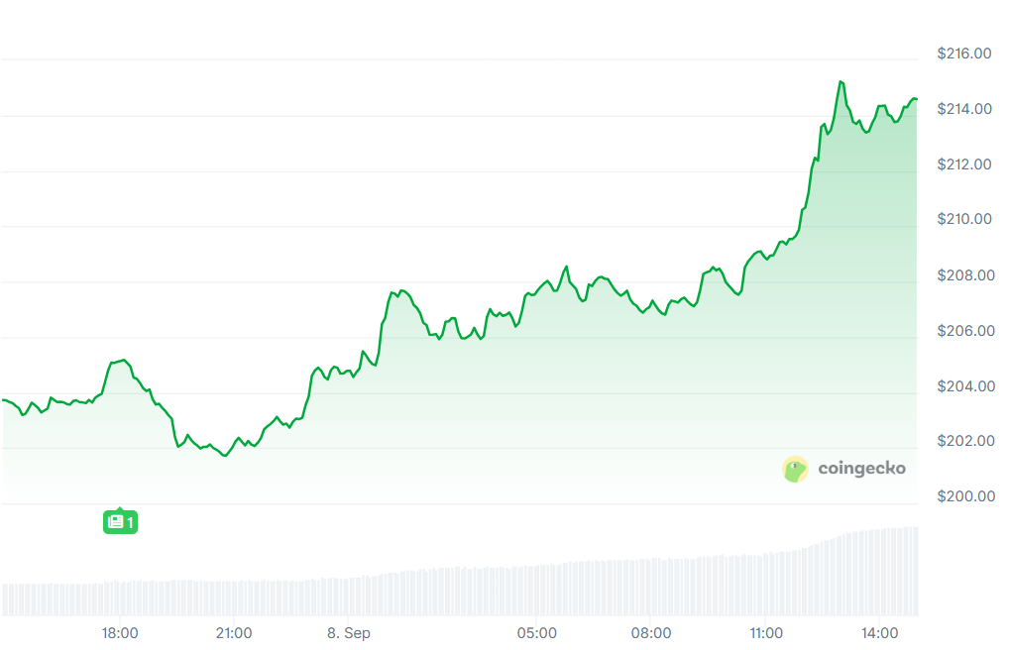Click the CoinGecko gecko logo icon
Viewport: 1009px width, 650px height.
point(795,469)
